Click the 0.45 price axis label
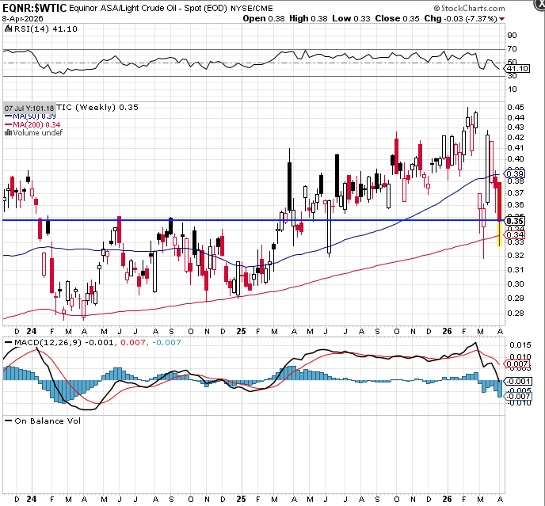Screen dimensions: 545x506 coord(515,108)
